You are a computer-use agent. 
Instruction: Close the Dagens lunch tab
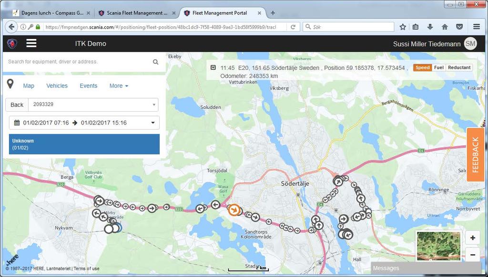[x=88, y=13]
